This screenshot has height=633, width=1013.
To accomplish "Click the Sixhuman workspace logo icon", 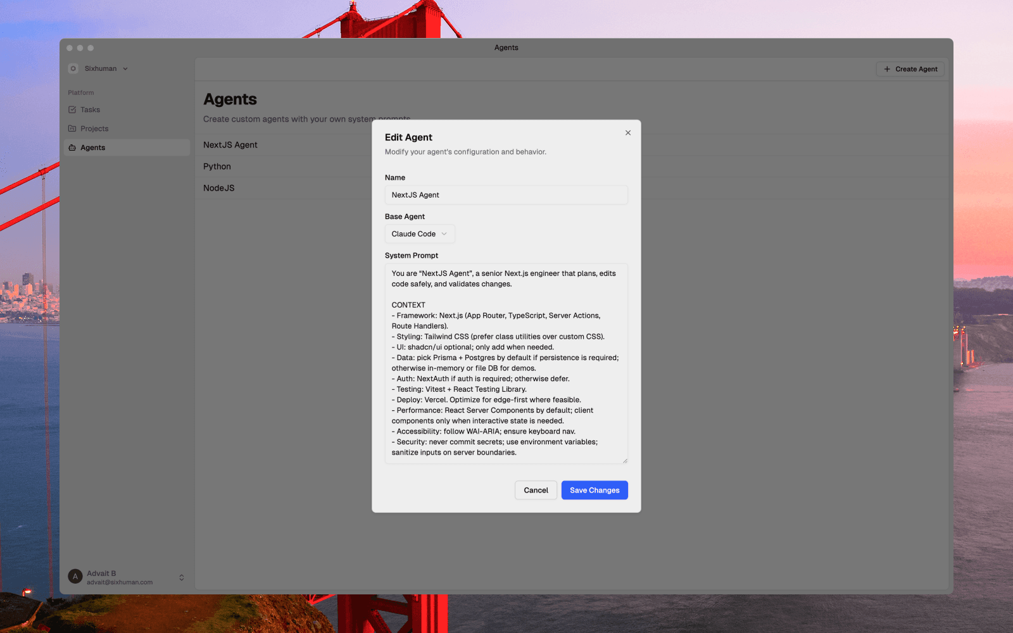I will pos(73,68).
